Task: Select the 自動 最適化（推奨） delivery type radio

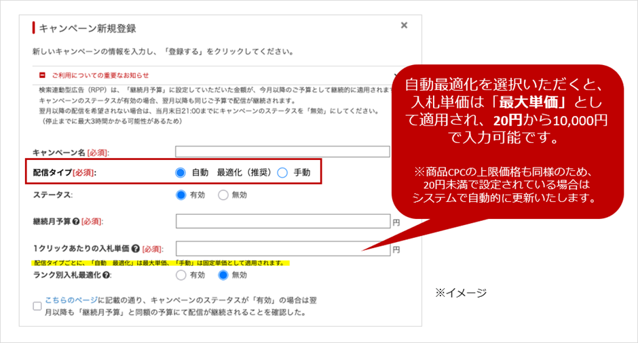Action: (181, 172)
